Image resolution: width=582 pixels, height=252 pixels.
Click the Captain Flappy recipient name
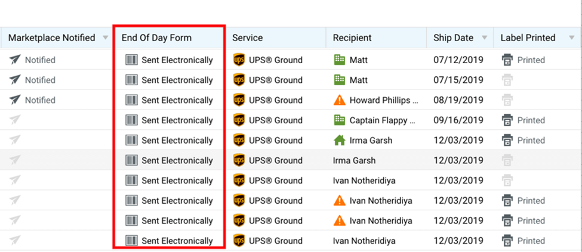point(383,120)
